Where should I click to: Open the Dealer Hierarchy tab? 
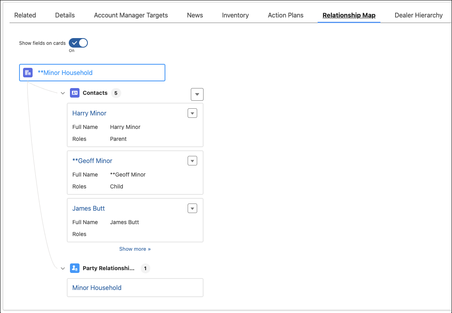[x=419, y=15]
